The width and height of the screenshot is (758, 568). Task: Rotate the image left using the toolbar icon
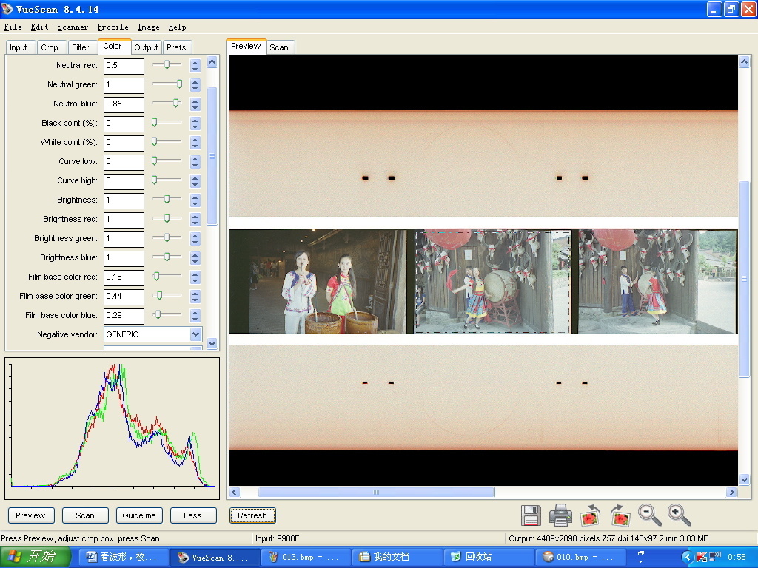click(x=590, y=515)
